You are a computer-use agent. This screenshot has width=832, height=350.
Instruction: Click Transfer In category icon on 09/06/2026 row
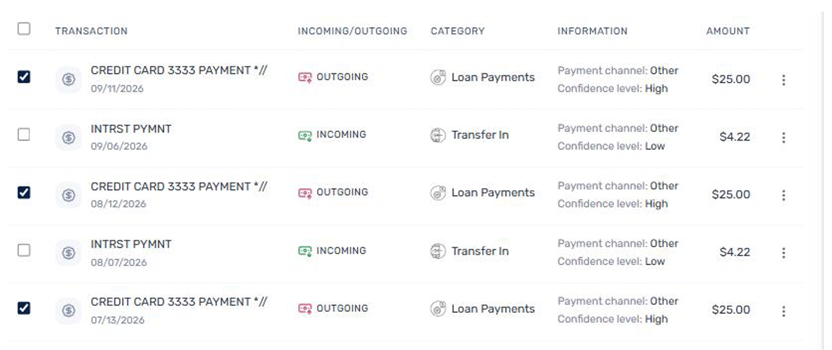pyautogui.click(x=438, y=135)
